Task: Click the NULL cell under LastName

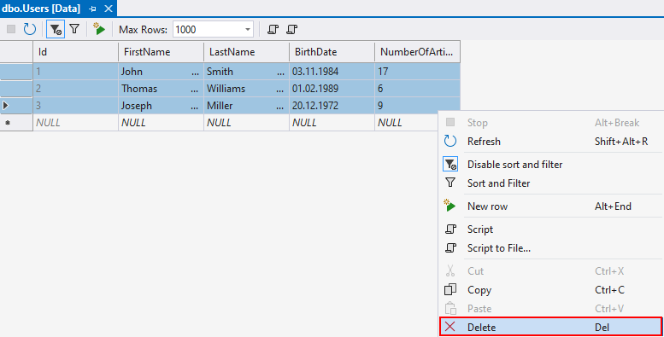Action: tap(247, 123)
